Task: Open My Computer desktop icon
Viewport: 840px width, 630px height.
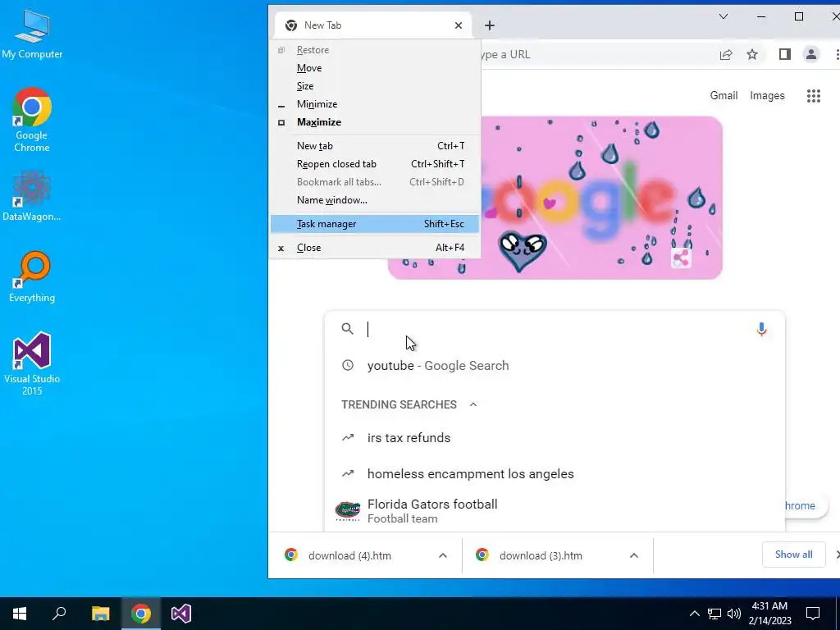Action: tap(32, 34)
